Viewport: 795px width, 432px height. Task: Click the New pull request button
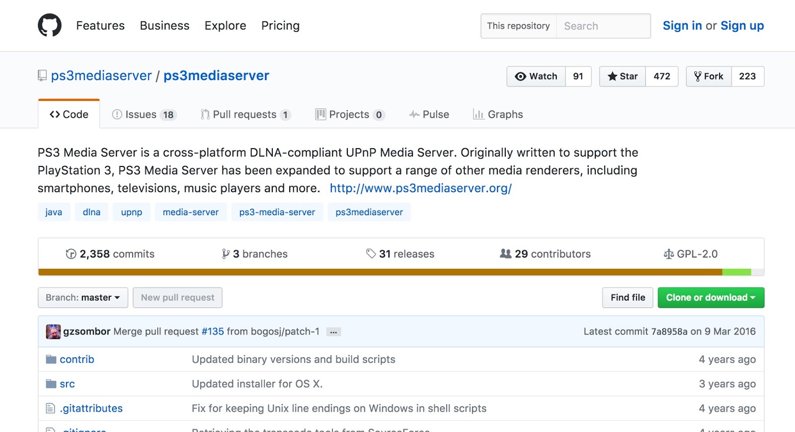(x=177, y=298)
